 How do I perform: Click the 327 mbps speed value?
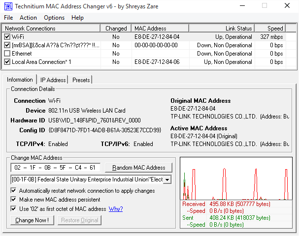[x=271, y=37]
